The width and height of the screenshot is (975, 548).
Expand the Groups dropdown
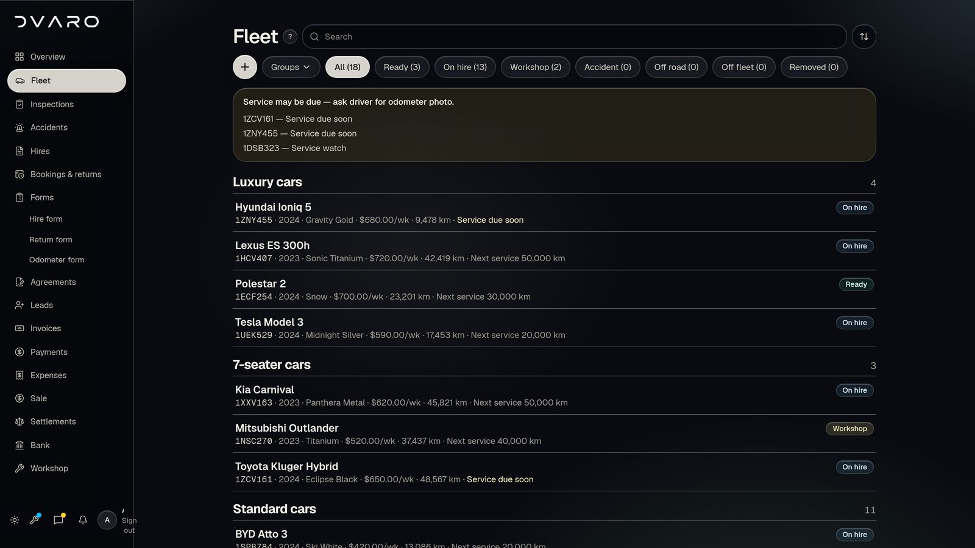(x=291, y=67)
